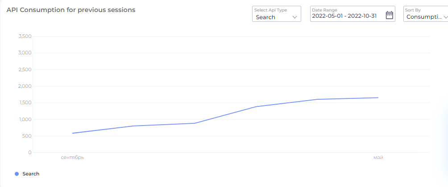Click line vertex where the steep rise begins
Viewport: 448px width, 187px height.
pyautogui.click(x=195, y=123)
